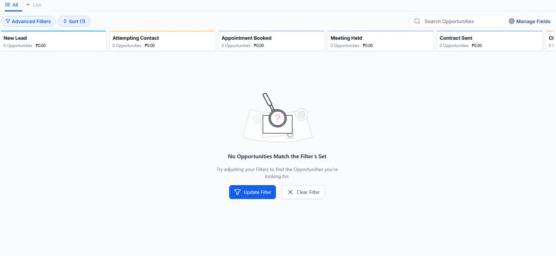Image resolution: width=556 pixels, height=256 pixels.
Task: Switch to the All view tab
Action: (x=12, y=5)
